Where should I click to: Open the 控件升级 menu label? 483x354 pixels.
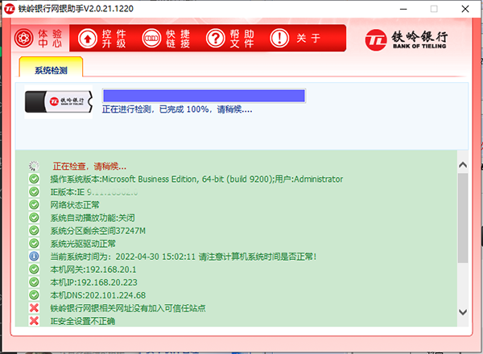pyautogui.click(x=114, y=39)
